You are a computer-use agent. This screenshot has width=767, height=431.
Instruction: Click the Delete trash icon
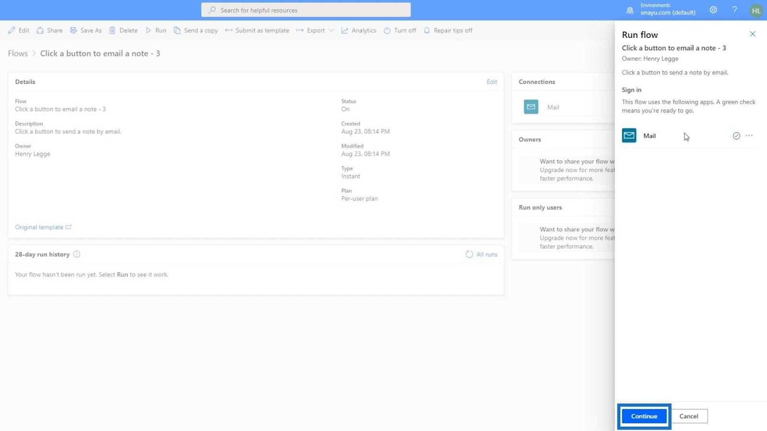tap(112, 30)
